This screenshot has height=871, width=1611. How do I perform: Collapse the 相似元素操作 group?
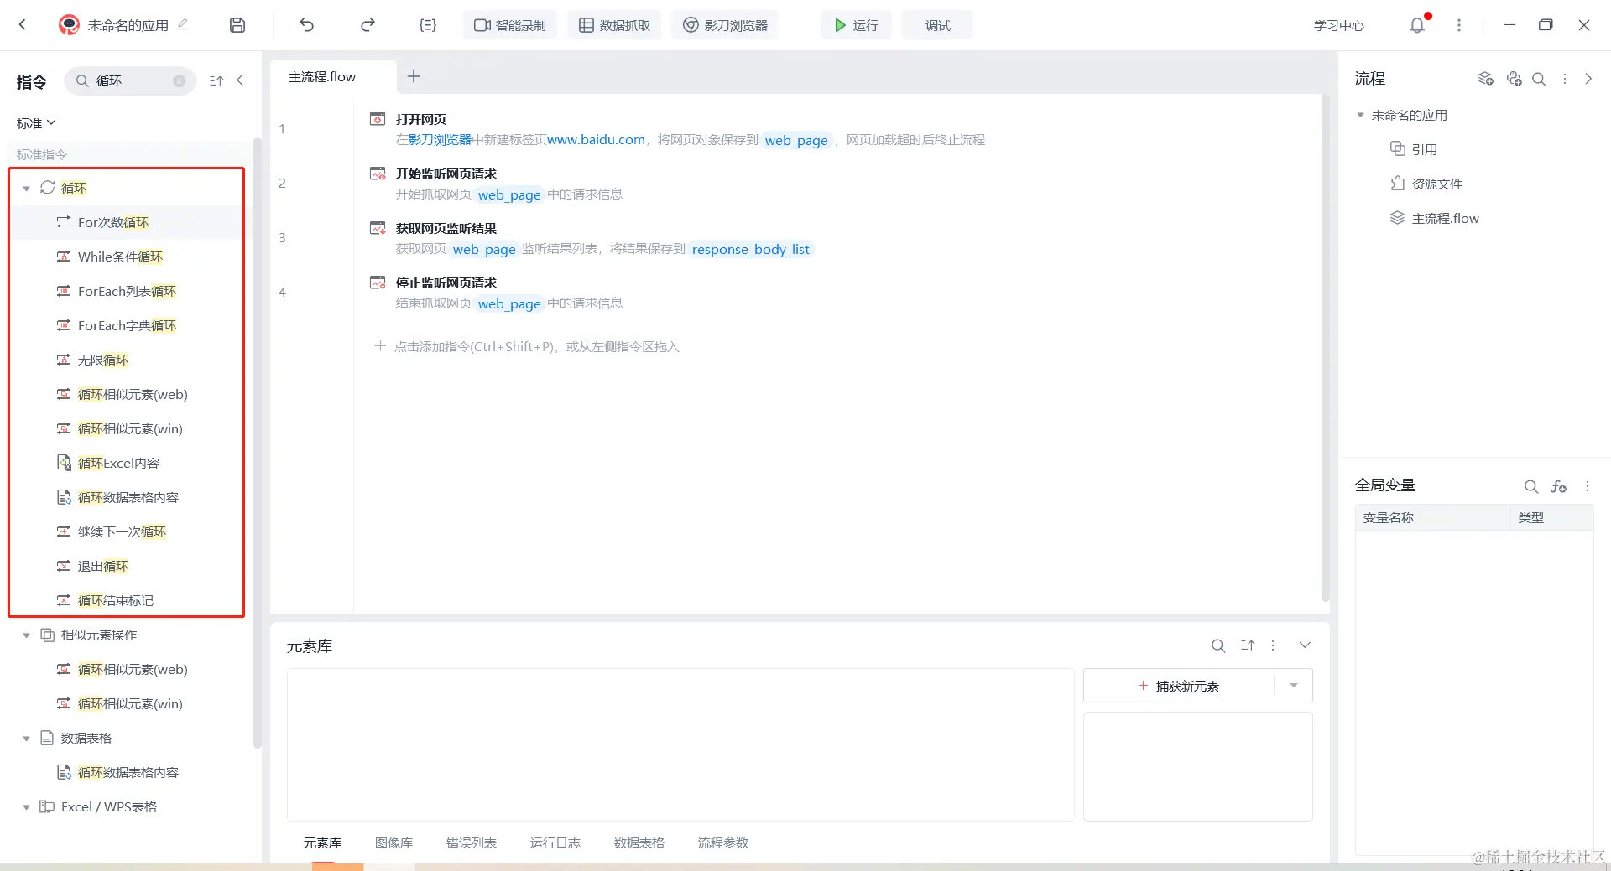pos(26,635)
